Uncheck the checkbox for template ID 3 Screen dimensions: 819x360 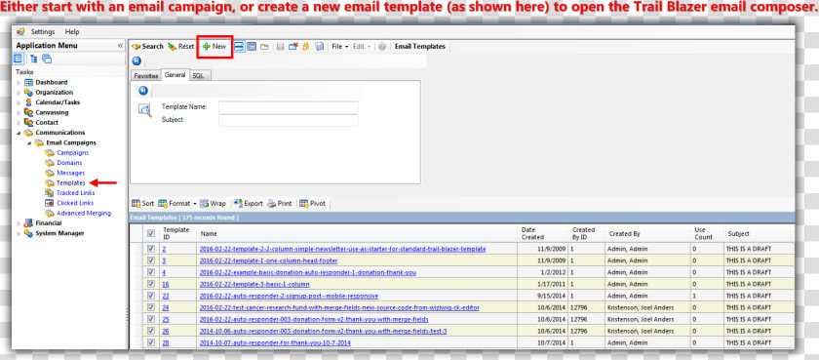[151, 260]
